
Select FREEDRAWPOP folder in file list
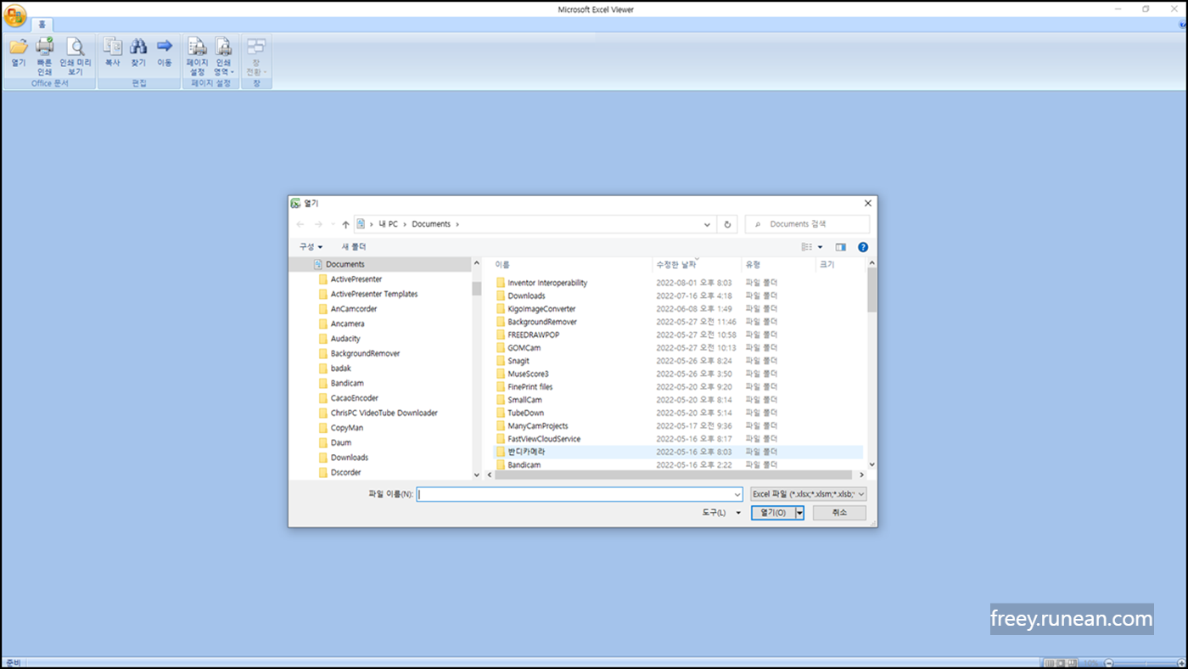[x=533, y=334]
